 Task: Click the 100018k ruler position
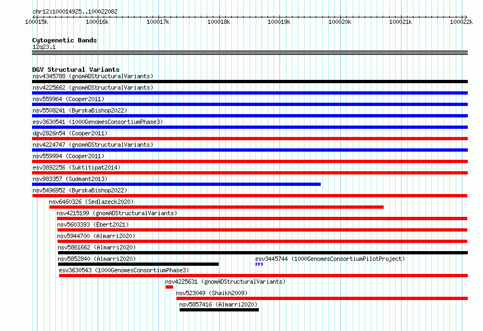click(219, 22)
